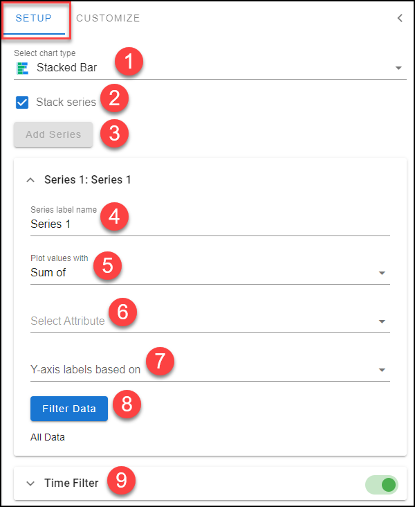The image size is (415, 507).
Task: Switch to the Customize tab
Action: pyautogui.click(x=108, y=18)
